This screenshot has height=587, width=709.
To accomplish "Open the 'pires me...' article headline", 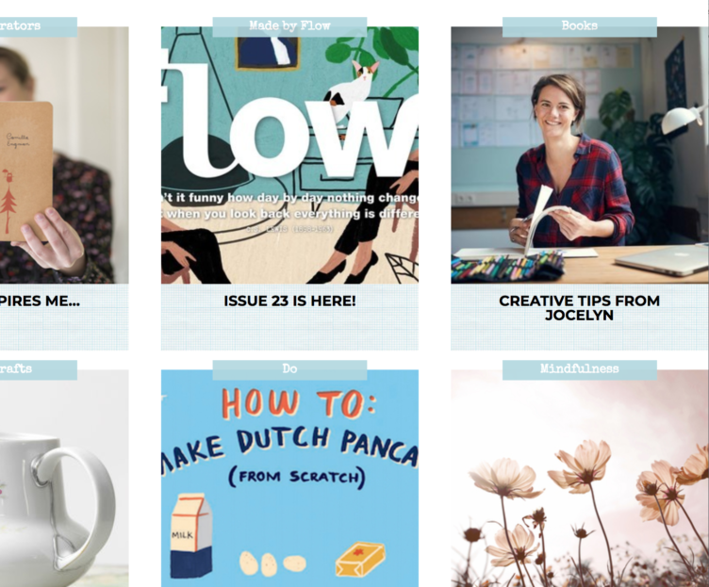I will [x=40, y=301].
